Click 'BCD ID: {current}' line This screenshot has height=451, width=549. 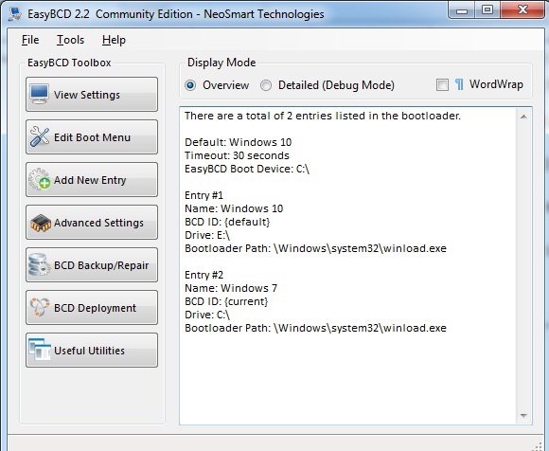pos(226,301)
